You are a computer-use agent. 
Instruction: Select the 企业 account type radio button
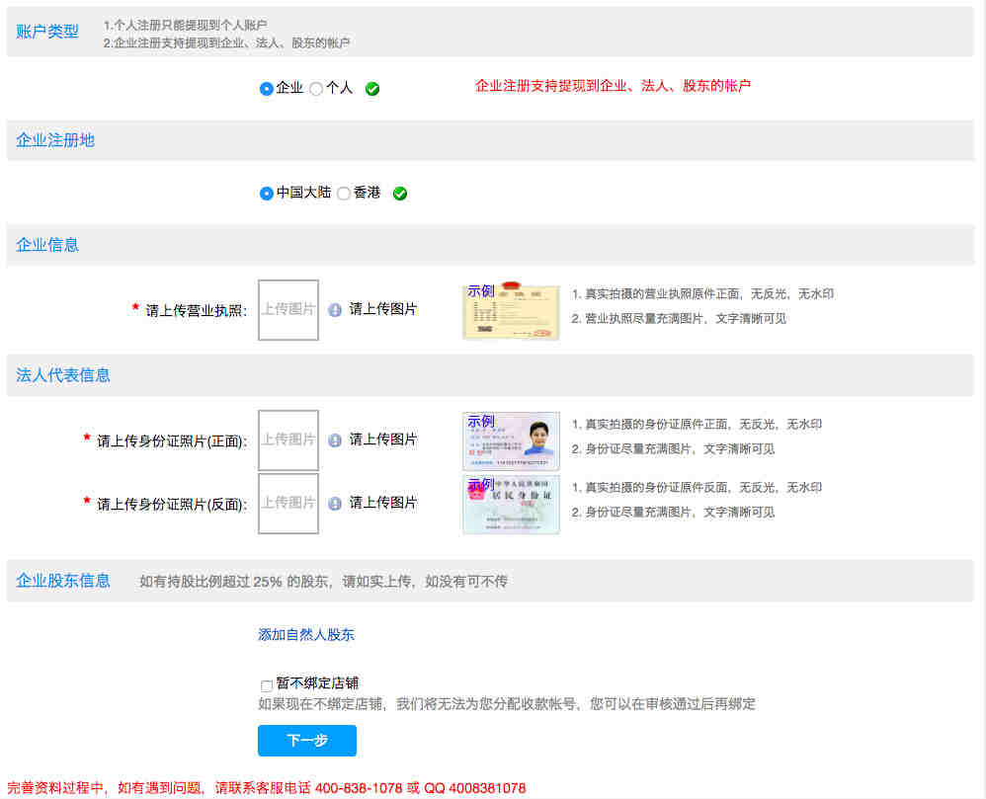coord(266,89)
